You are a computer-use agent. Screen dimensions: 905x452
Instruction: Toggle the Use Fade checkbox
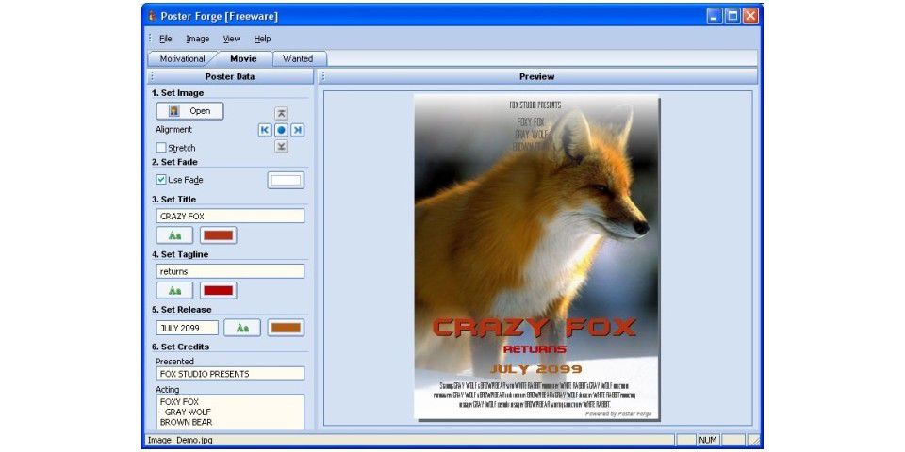coord(161,180)
